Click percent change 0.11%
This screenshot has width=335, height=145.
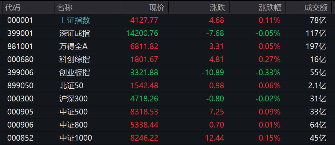click(270, 20)
